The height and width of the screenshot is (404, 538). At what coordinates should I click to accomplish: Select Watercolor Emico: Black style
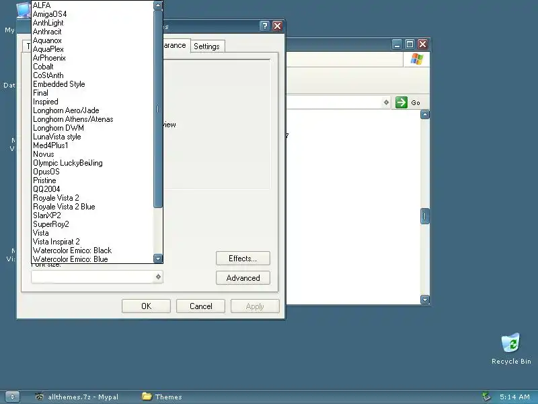point(92,250)
